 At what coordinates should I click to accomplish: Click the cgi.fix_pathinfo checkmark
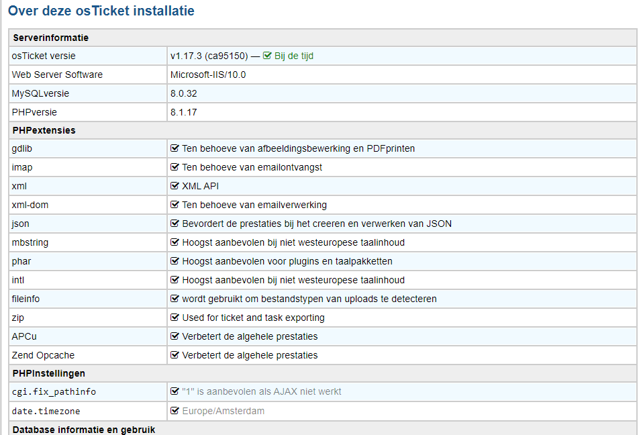click(x=175, y=391)
